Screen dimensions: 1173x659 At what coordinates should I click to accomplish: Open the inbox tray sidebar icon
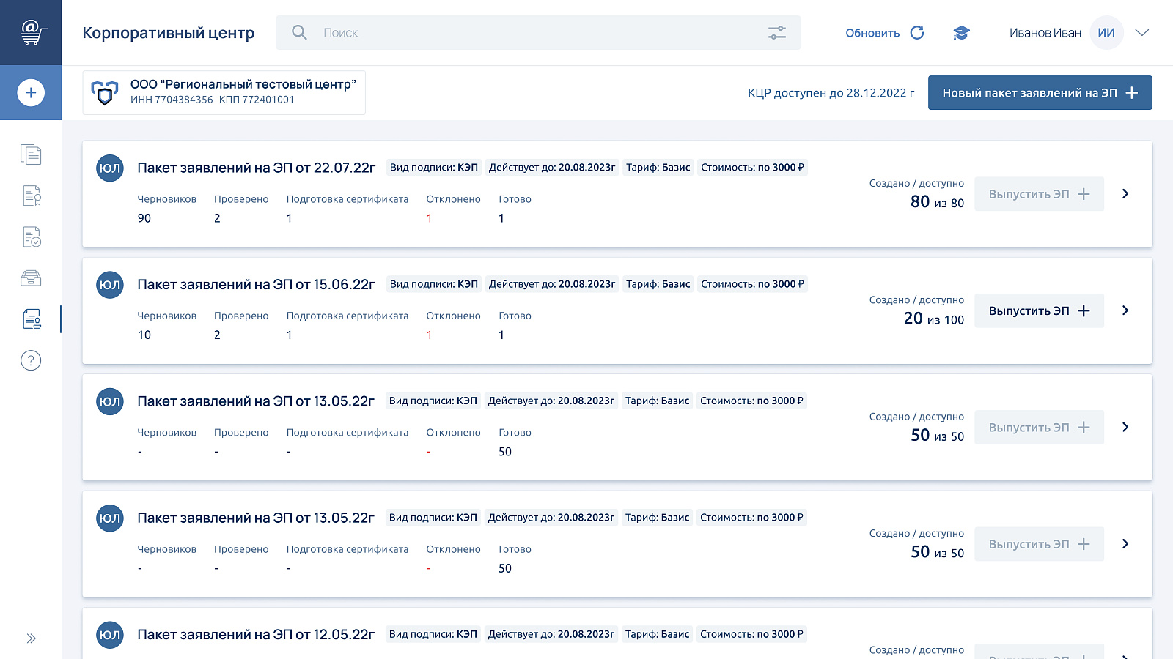pyautogui.click(x=31, y=278)
